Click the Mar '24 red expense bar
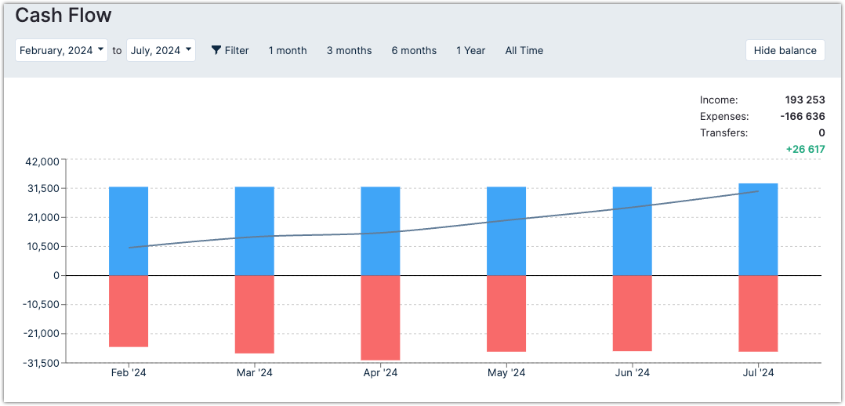845x406 pixels. [255, 314]
